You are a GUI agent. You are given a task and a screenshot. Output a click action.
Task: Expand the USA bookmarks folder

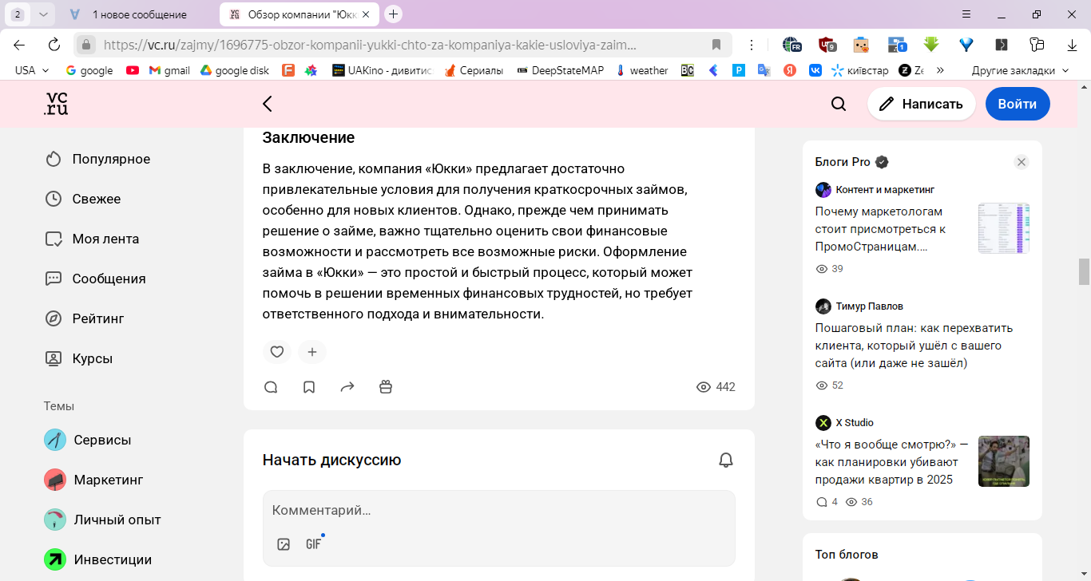[x=32, y=70]
